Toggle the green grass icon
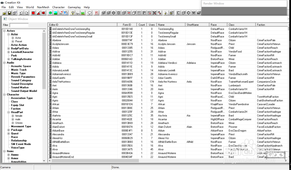The width and height of the screenshot is (291, 170). point(83,13)
